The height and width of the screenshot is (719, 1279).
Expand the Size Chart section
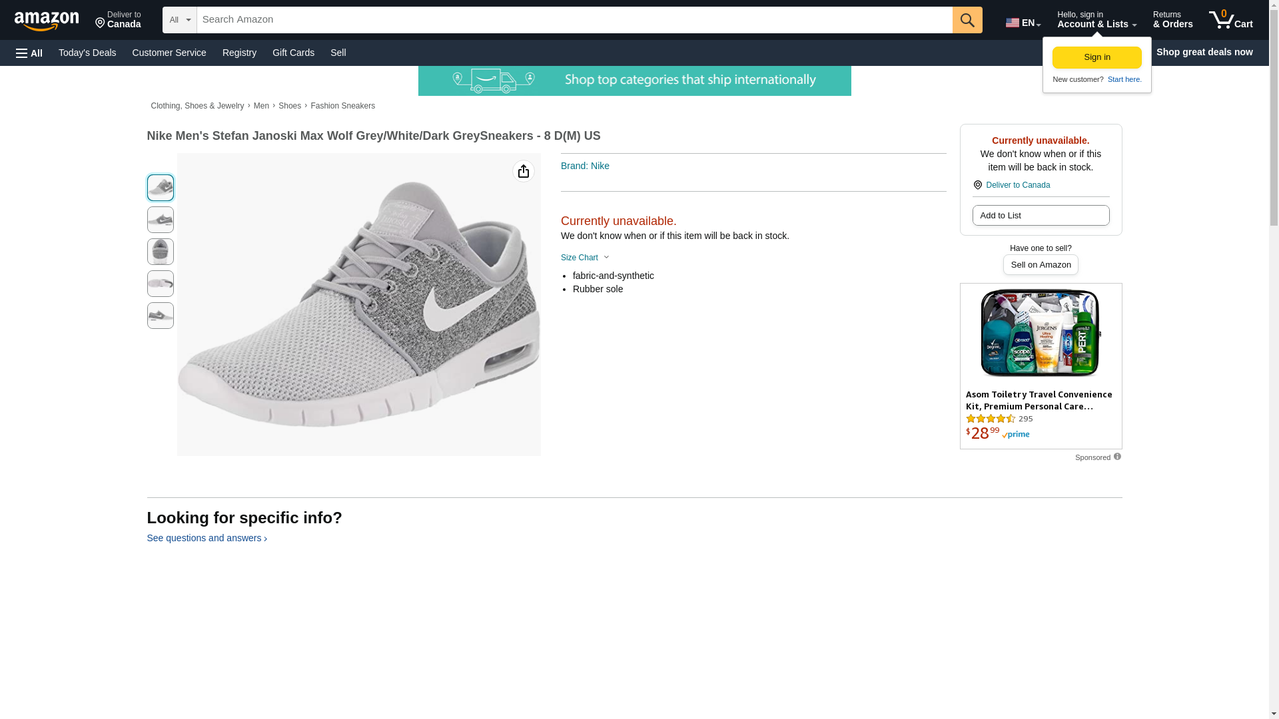pos(585,258)
